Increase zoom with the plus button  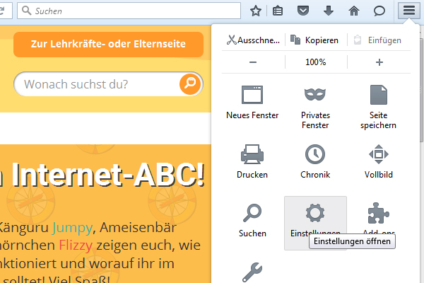(379, 62)
